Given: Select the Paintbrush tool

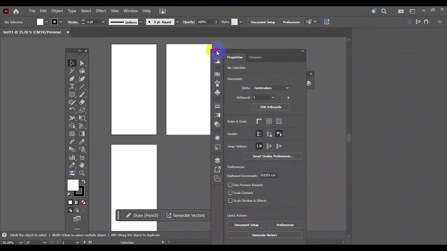Looking at the screenshot, I should point(82,94).
